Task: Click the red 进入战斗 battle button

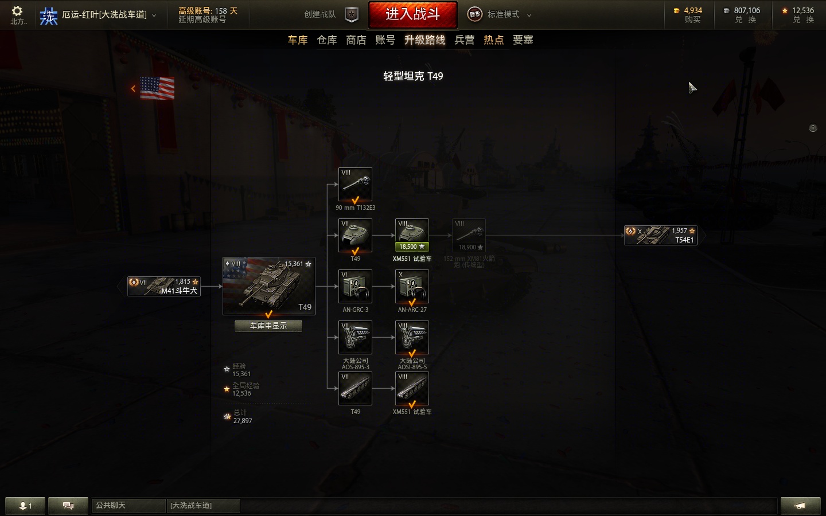Action: click(412, 14)
